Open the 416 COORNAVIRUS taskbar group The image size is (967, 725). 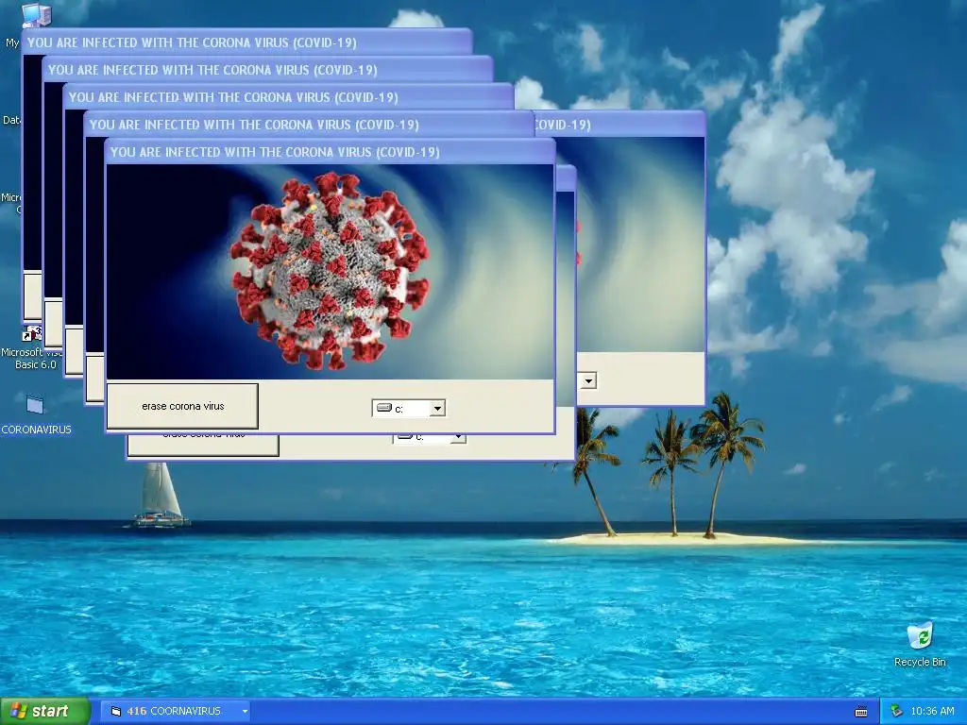pos(177,711)
